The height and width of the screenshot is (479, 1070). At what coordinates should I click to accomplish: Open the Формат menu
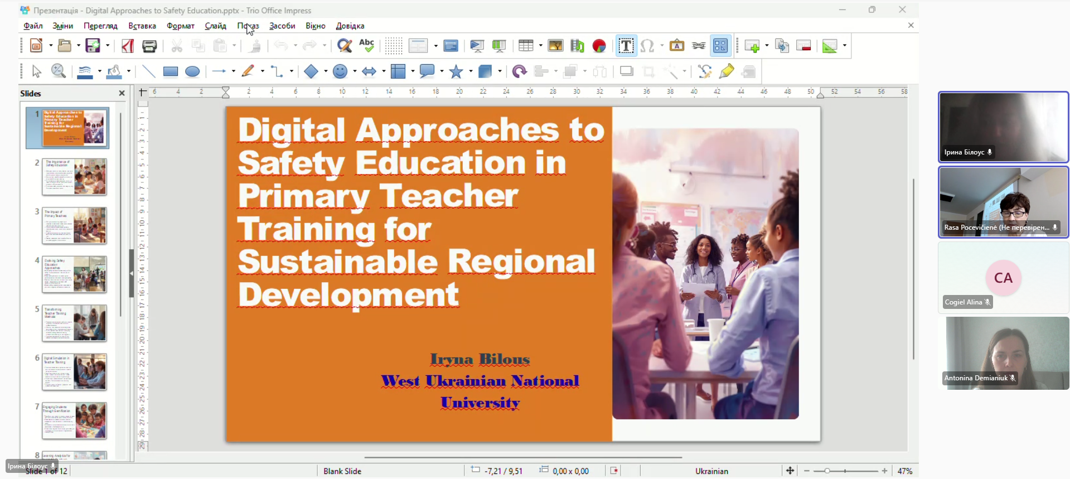click(x=181, y=26)
